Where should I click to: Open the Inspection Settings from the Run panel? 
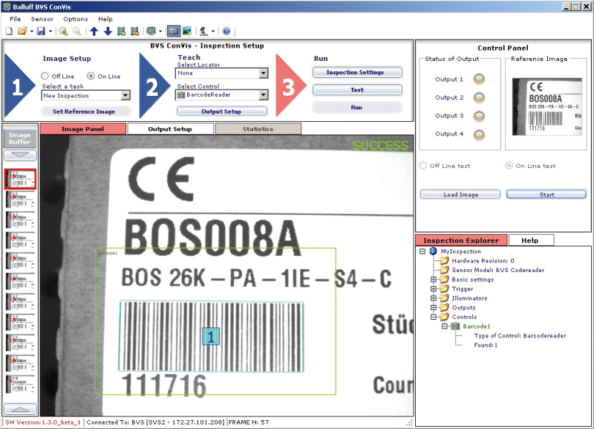tap(356, 72)
